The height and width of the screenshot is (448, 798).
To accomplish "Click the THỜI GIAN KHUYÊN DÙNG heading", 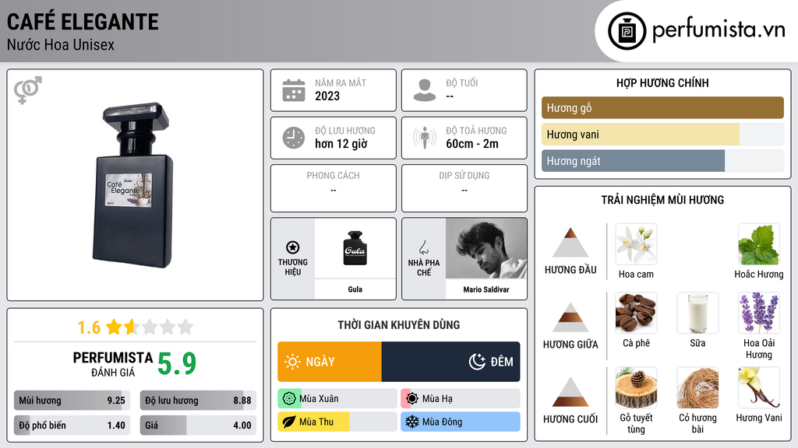I will point(399,324).
